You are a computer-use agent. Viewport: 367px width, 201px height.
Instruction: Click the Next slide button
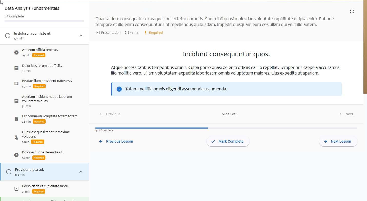[x=346, y=114]
